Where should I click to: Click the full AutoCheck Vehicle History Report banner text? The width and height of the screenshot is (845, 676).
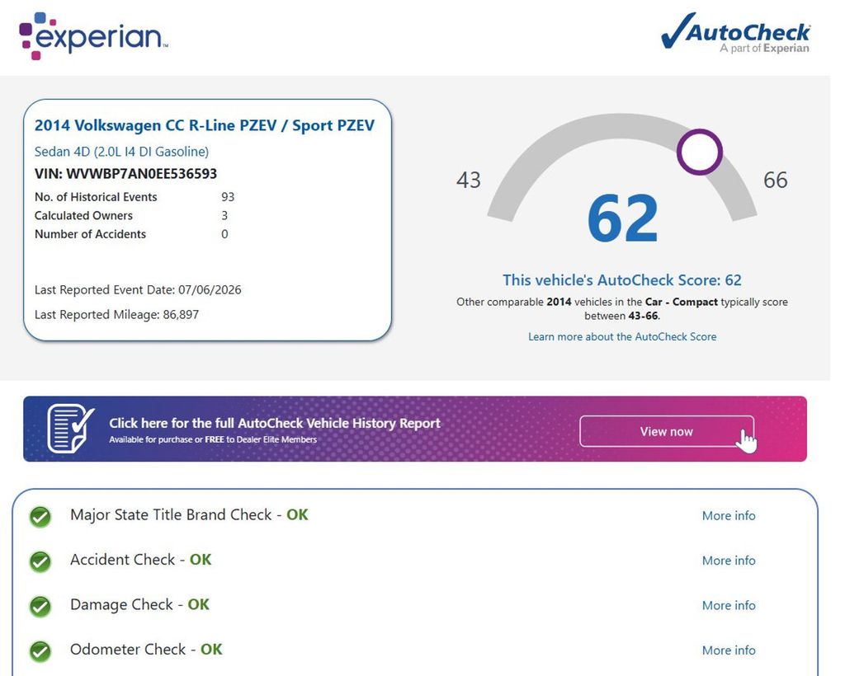pos(275,423)
